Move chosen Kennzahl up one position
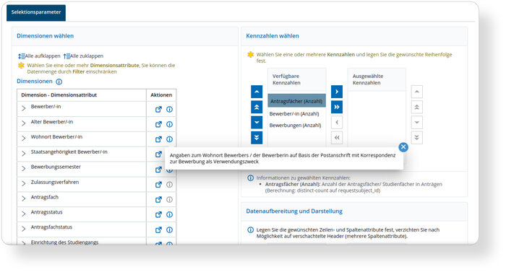 coord(416,92)
